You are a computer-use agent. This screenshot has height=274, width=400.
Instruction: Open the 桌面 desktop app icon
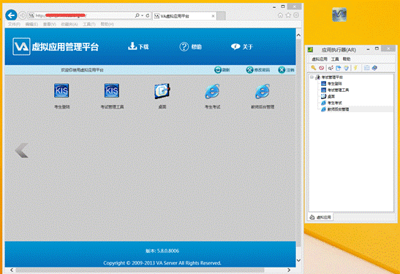point(162,91)
